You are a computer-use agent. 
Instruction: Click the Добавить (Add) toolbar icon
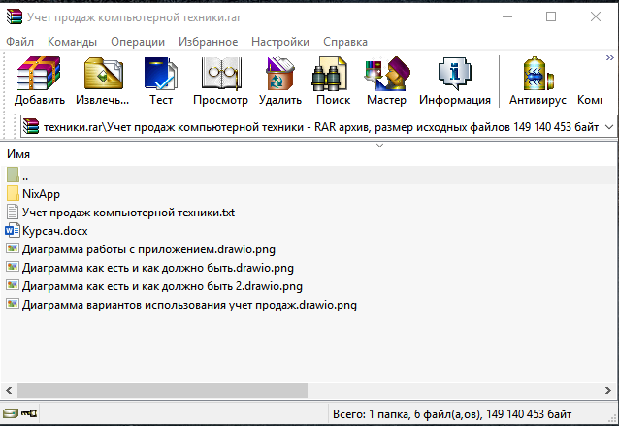pos(40,80)
